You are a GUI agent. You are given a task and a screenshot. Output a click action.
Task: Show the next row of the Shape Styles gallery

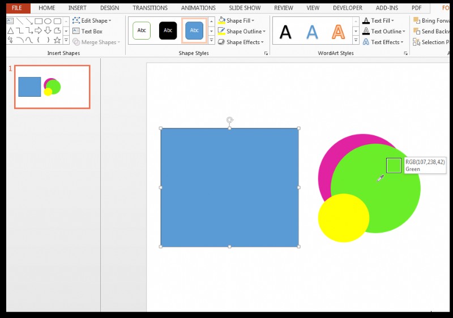click(x=211, y=31)
